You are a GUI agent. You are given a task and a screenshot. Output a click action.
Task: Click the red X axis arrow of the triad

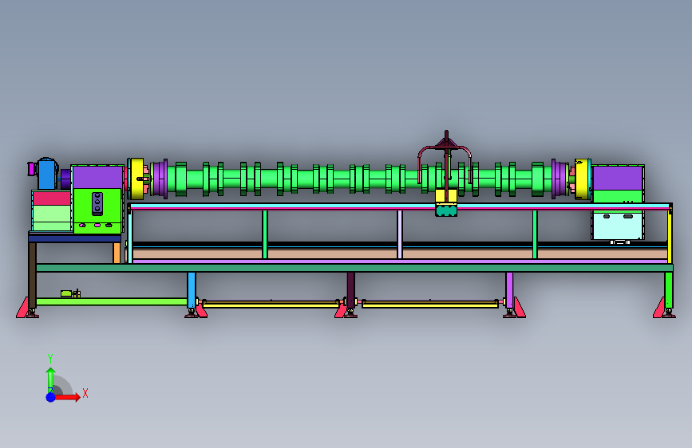click(69, 397)
